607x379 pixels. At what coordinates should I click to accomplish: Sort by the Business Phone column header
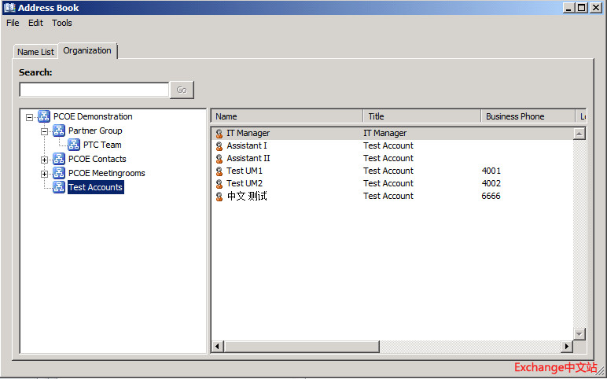tap(515, 116)
